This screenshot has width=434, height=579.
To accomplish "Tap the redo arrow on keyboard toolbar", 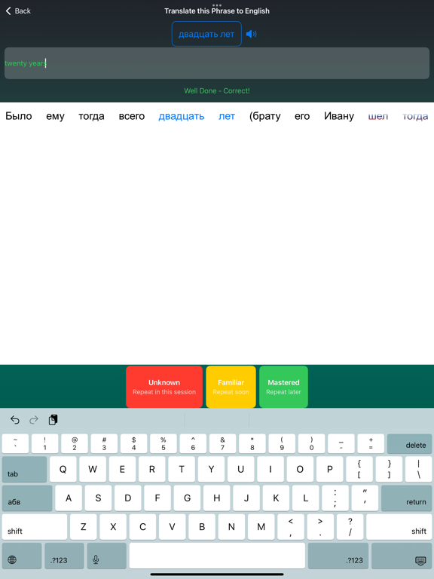I will 34,420.
